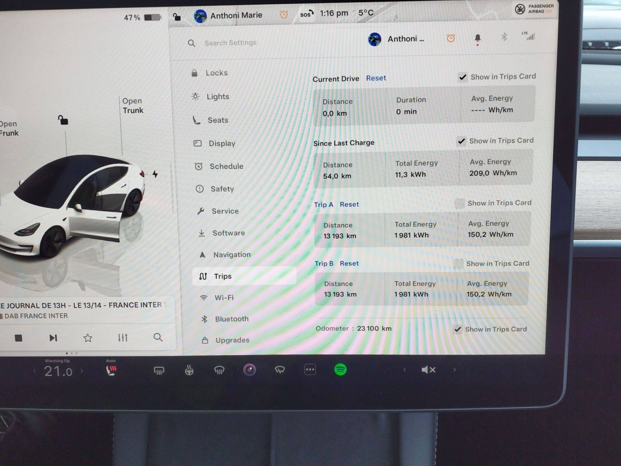Tap left chevron near volume control
The width and height of the screenshot is (621, 466).
tap(405, 370)
